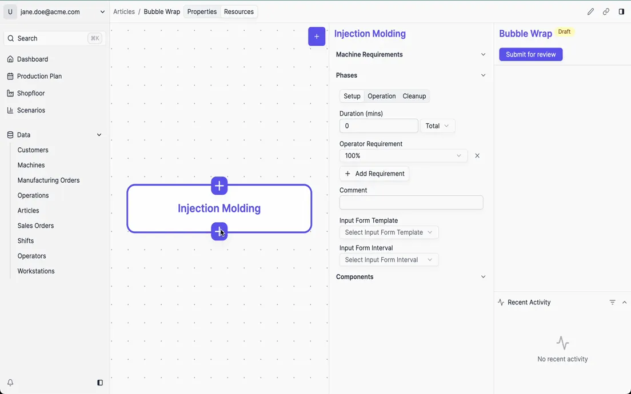Click the Comment input field
The height and width of the screenshot is (394, 631).
point(411,203)
